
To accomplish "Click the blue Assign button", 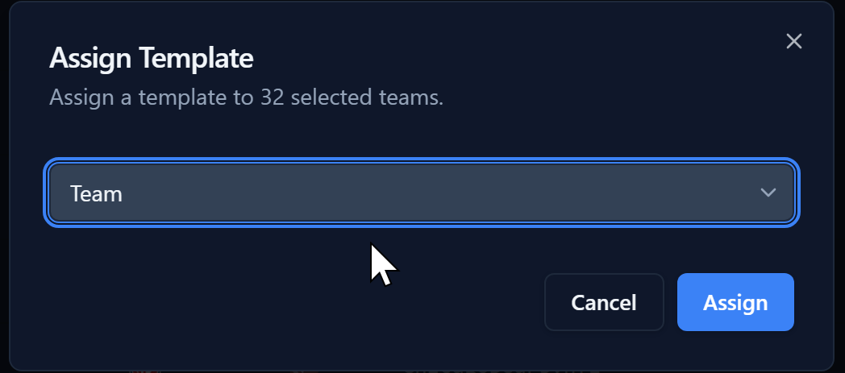I will point(735,302).
